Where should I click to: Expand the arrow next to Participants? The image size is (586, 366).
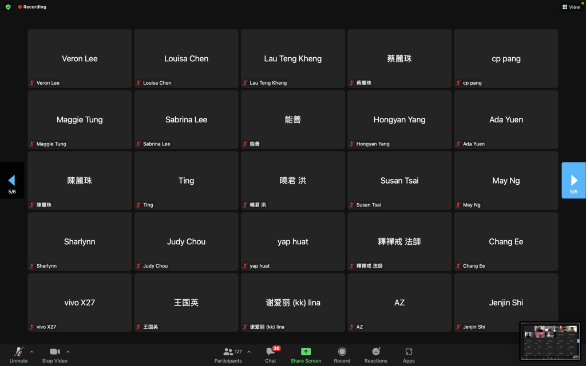click(x=248, y=352)
